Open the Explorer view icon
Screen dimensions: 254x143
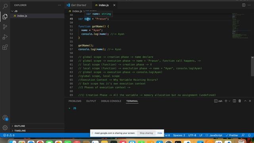(5, 16)
